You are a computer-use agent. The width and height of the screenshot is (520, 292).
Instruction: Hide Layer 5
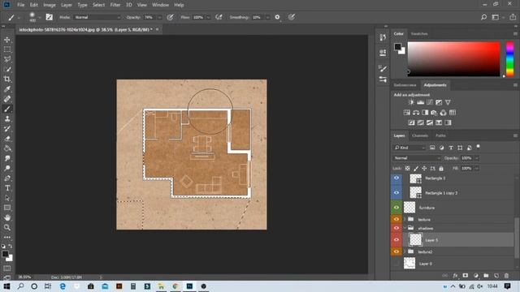[x=396, y=240]
